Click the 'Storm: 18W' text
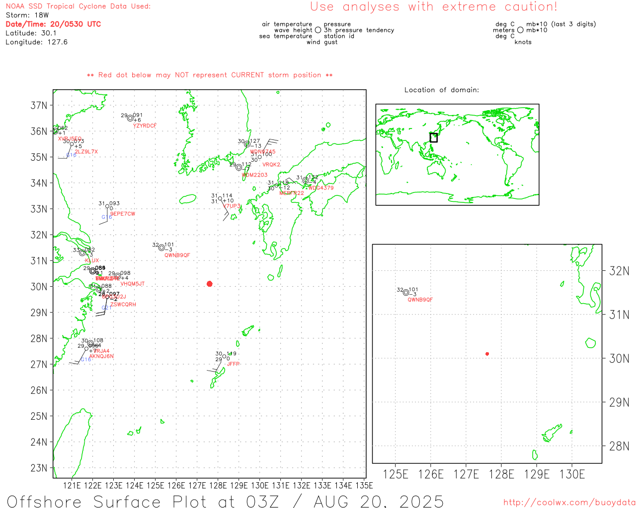636x508 pixels. point(27,15)
